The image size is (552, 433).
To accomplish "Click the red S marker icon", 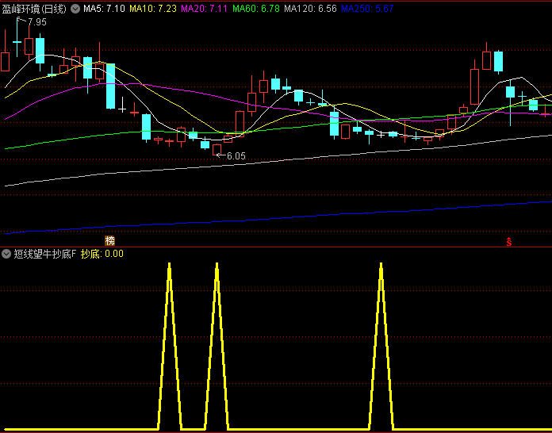I will pyautogui.click(x=509, y=240).
